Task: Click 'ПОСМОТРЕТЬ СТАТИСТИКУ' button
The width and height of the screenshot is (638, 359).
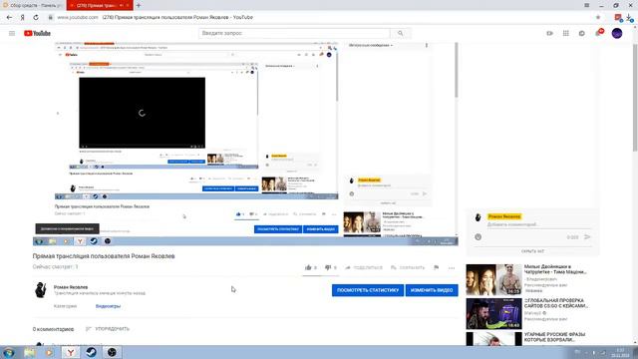Action: [x=368, y=290]
